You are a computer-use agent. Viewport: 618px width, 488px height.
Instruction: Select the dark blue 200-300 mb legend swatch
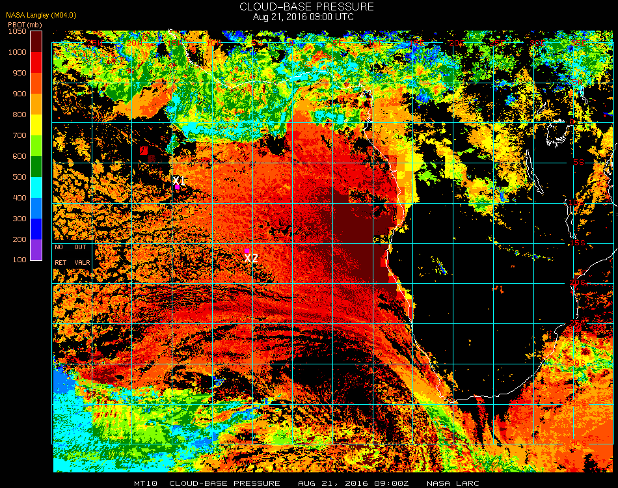(36, 229)
